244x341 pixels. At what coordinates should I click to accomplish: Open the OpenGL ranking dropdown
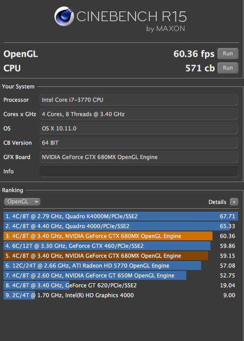[22, 202]
